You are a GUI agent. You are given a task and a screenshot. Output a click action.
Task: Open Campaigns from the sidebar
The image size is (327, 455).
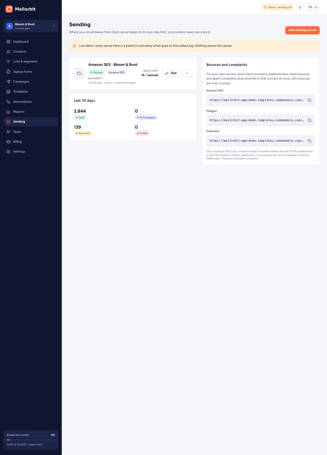coord(31,82)
